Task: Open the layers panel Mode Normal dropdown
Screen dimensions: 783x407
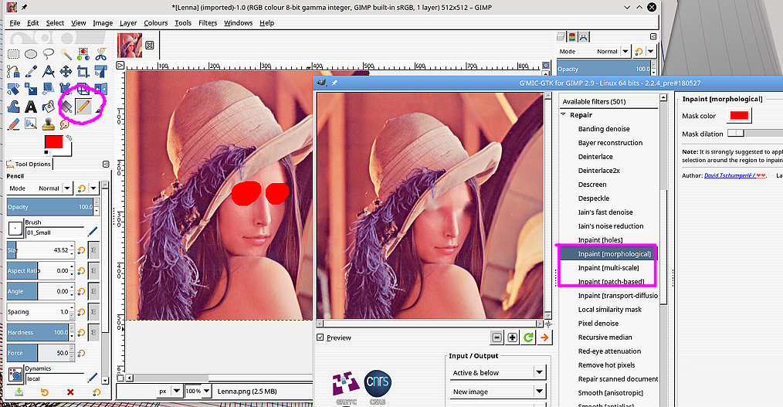Action: [x=595, y=52]
